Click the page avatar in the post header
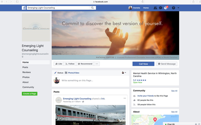201x125 pixels. (59, 100)
